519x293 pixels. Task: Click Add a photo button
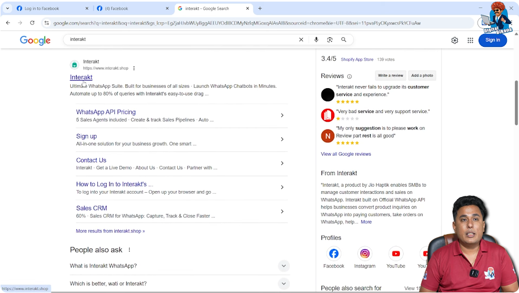coord(422,75)
